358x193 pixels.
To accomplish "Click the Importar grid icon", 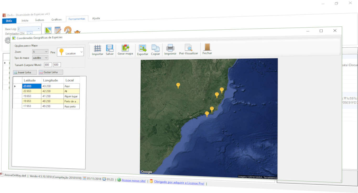I will click(97, 48).
